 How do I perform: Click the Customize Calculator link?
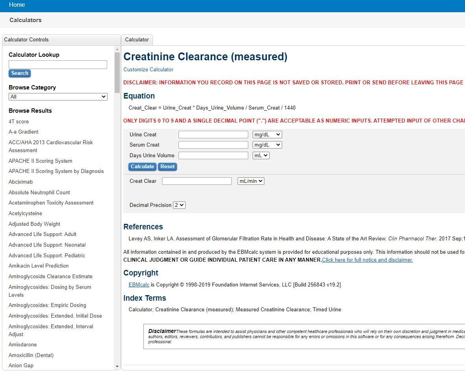(148, 69)
